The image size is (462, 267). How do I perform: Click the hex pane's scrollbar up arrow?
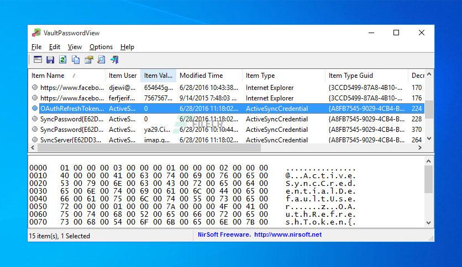428,161
